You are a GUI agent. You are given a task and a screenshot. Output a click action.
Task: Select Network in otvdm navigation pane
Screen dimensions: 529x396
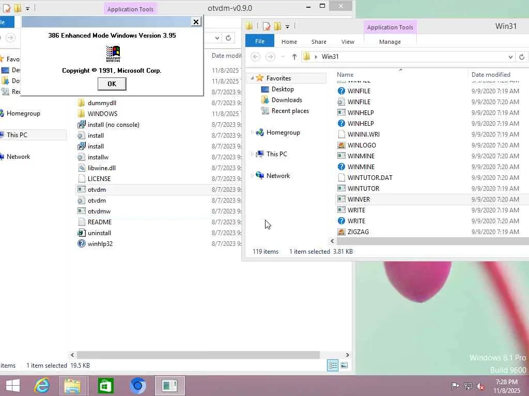[18, 157]
